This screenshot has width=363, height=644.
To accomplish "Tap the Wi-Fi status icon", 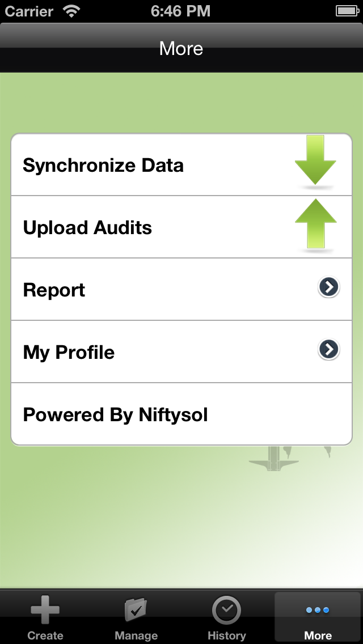I will point(71,11).
